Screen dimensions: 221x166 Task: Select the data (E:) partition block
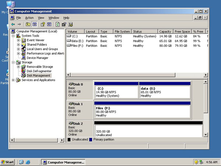(x=165, y=90)
